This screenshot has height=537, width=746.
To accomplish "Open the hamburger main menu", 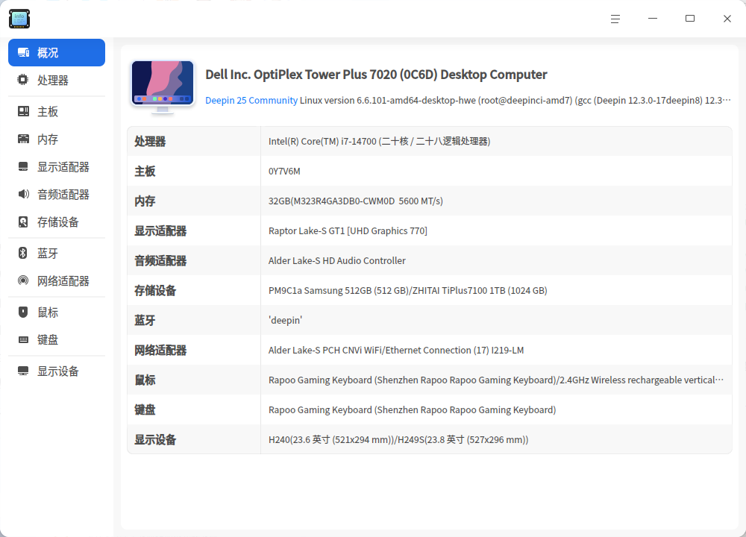I will (615, 19).
